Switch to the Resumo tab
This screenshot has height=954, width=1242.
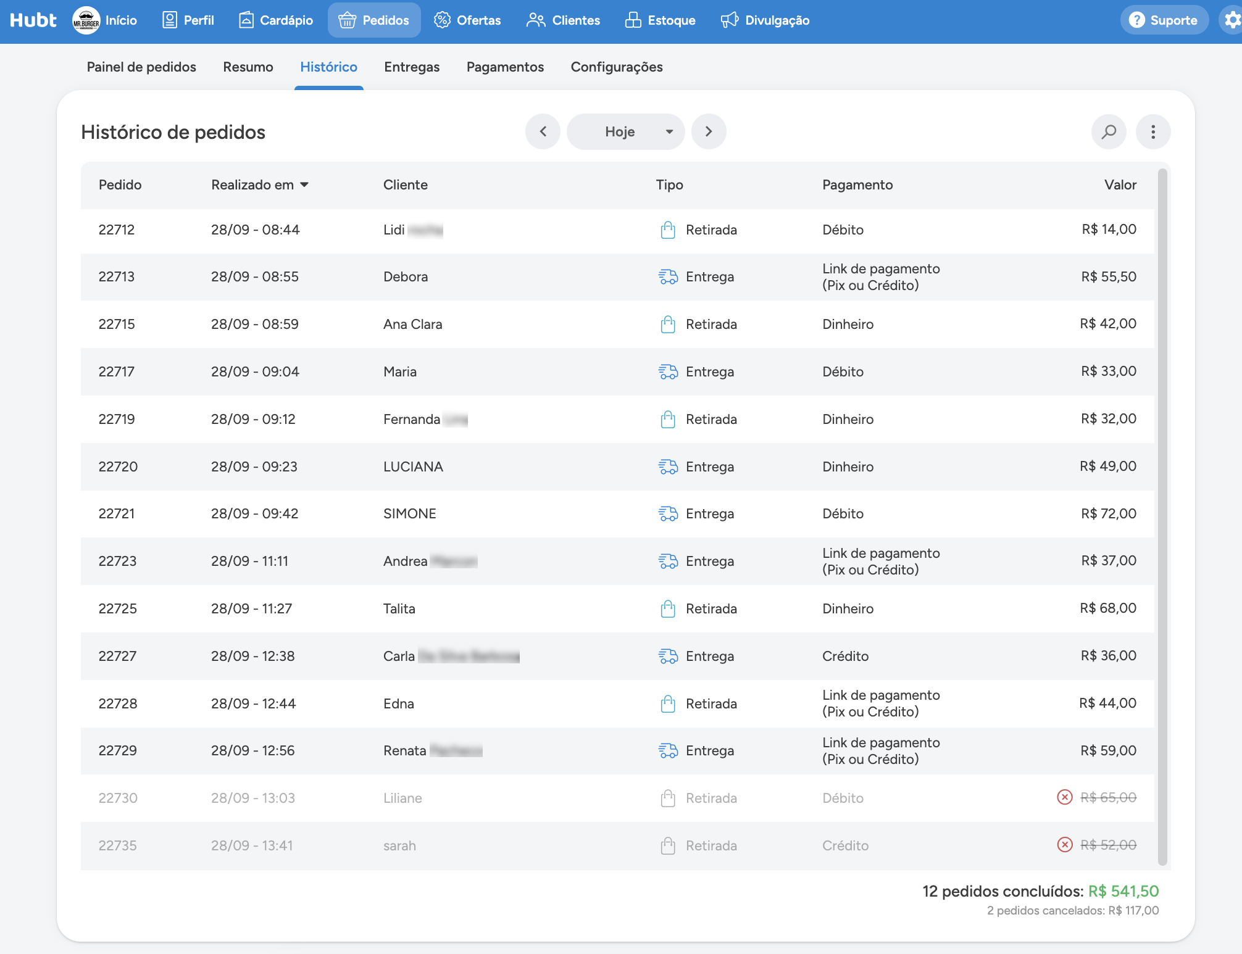248,67
